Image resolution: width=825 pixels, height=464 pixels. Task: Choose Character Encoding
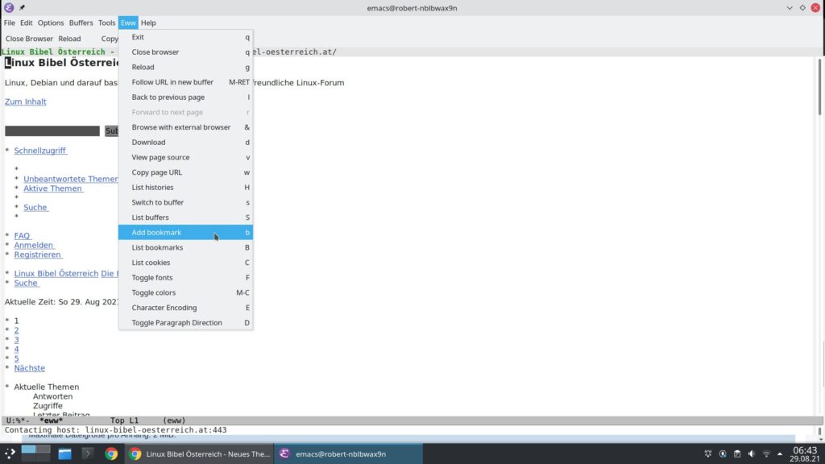click(x=185, y=307)
